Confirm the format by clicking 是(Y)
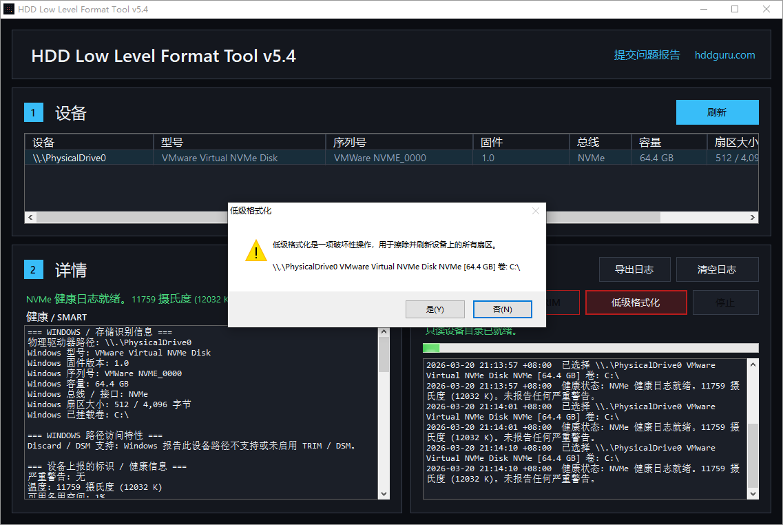The height and width of the screenshot is (525, 783). [x=435, y=309]
